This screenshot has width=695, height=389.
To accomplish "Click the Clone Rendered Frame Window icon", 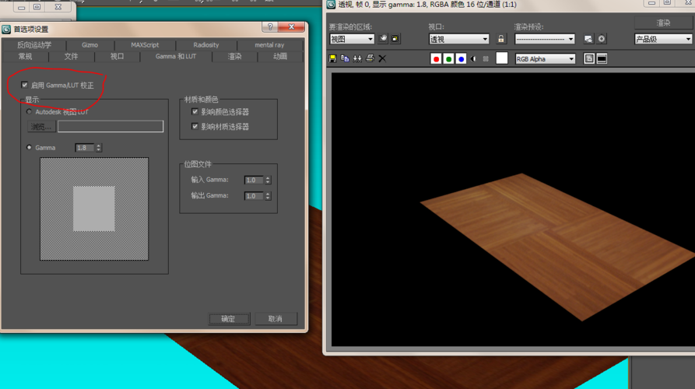I will pyautogui.click(x=357, y=59).
